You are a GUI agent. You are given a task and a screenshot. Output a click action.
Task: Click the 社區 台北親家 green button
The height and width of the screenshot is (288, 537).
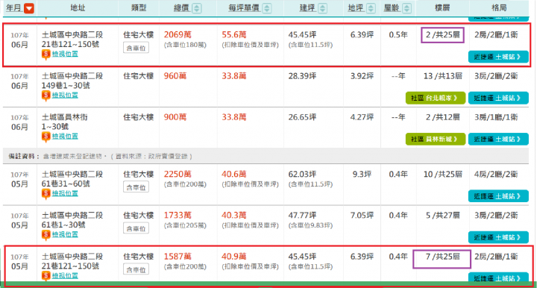click(x=436, y=98)
